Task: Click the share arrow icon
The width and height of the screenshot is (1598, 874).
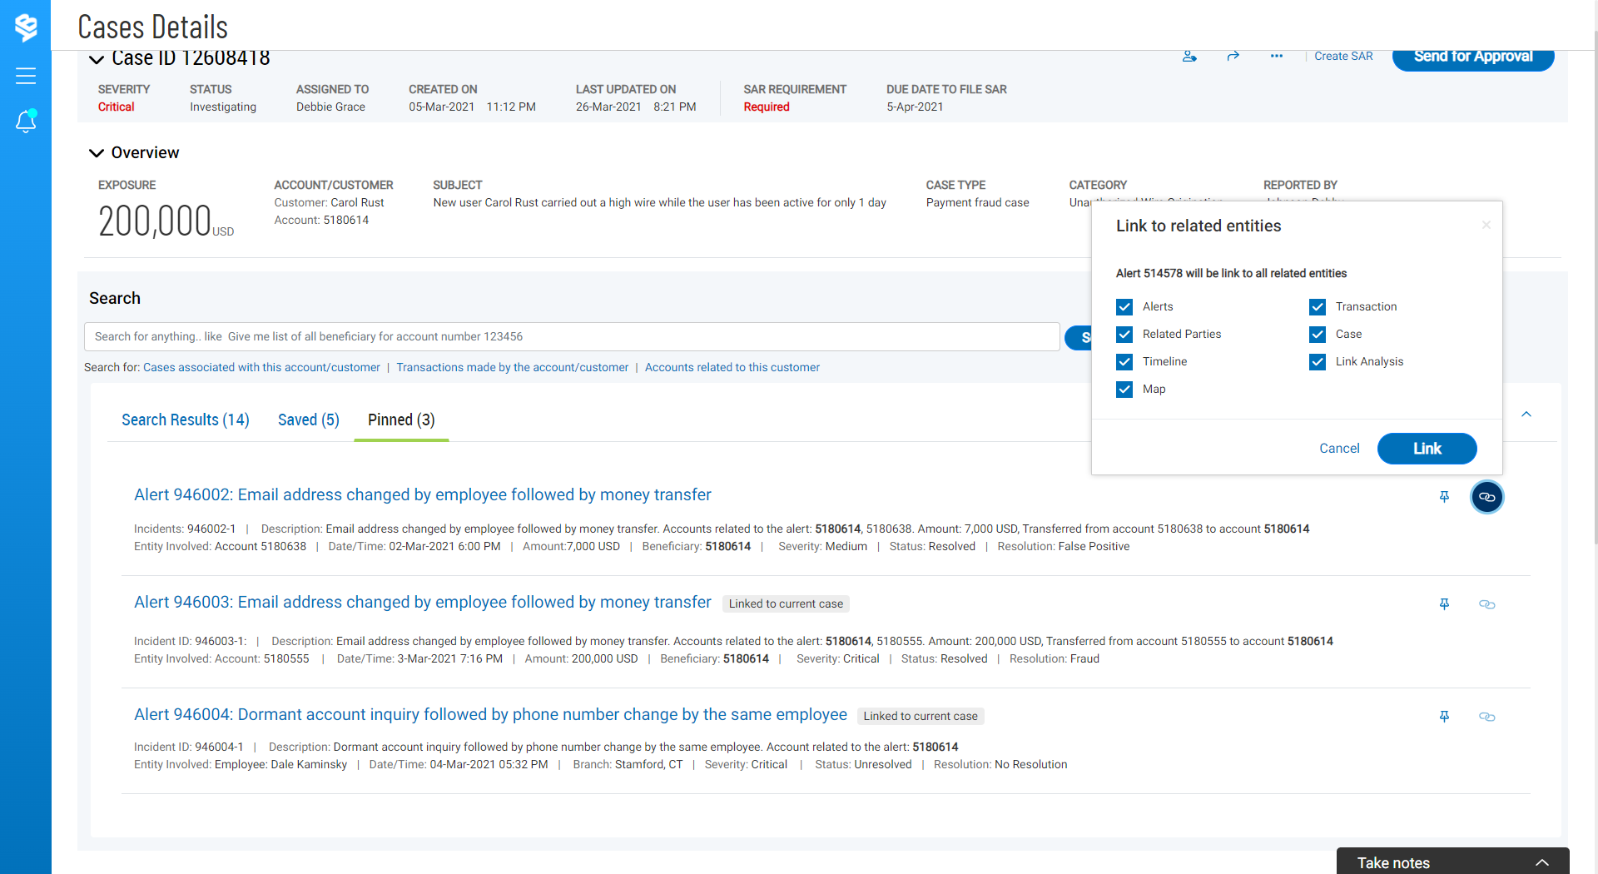Action: point(1233,56)
